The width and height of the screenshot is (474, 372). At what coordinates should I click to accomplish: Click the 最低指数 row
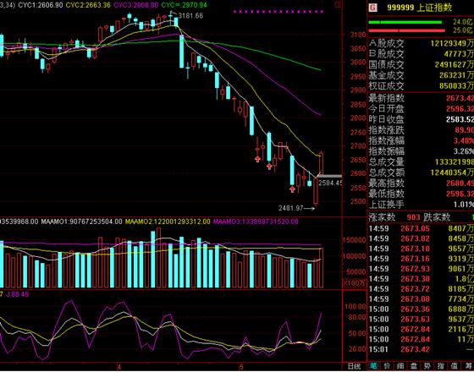[x=422, y=194]
